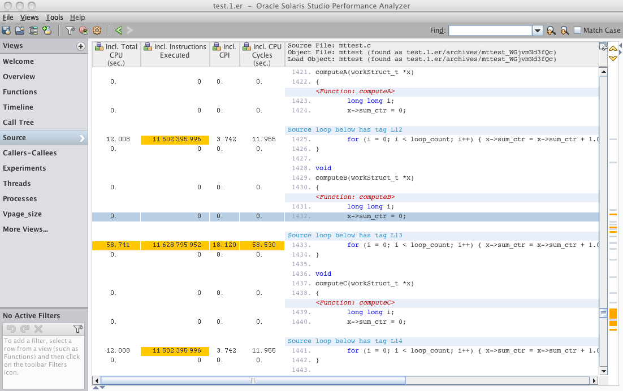Click the vertical scrollbar thumb
The height and width of the screenshot is (391, 623).
click(603, 312)
